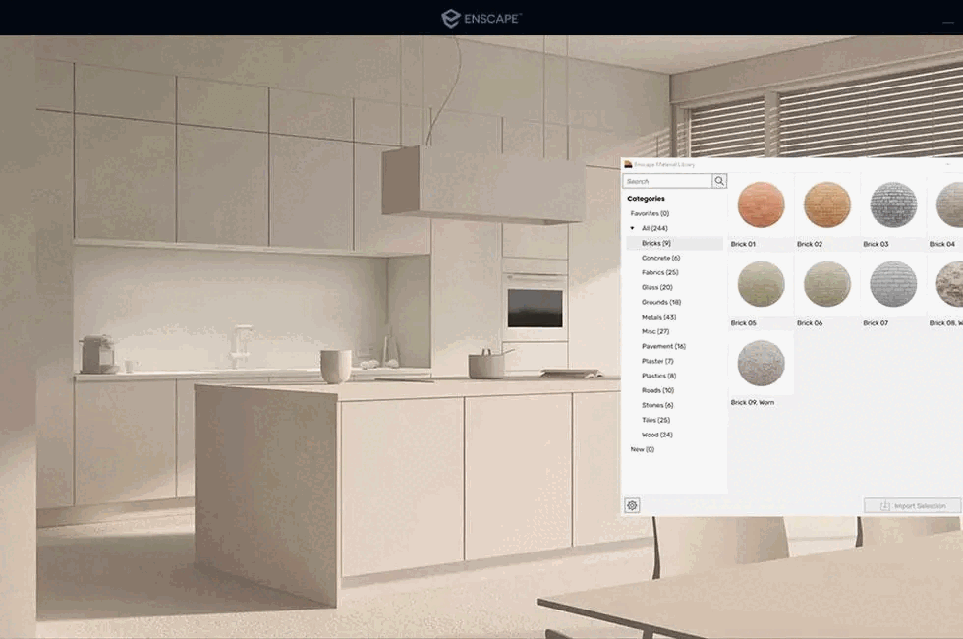Click the Enscape Material Library window icon
The image size is (963, 639).
pos(628,164)
